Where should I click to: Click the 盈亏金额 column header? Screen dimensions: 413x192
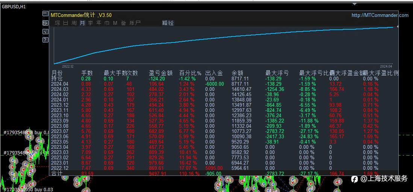161,73
